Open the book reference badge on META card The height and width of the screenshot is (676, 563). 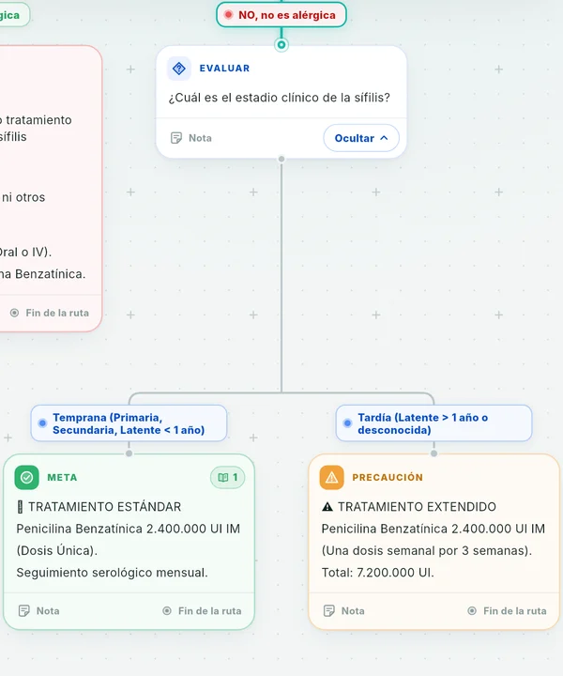tap(227, 477)
